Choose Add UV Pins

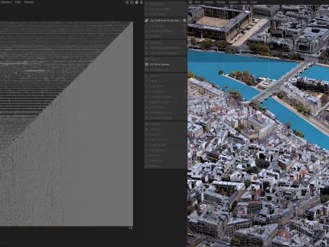click(165, 4)
